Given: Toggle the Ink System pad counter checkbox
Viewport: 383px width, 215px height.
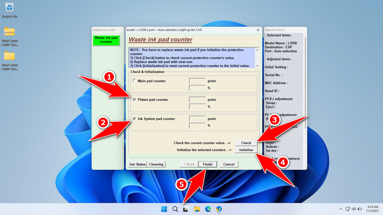Looking at the screenshot, I should pos(134,119).
